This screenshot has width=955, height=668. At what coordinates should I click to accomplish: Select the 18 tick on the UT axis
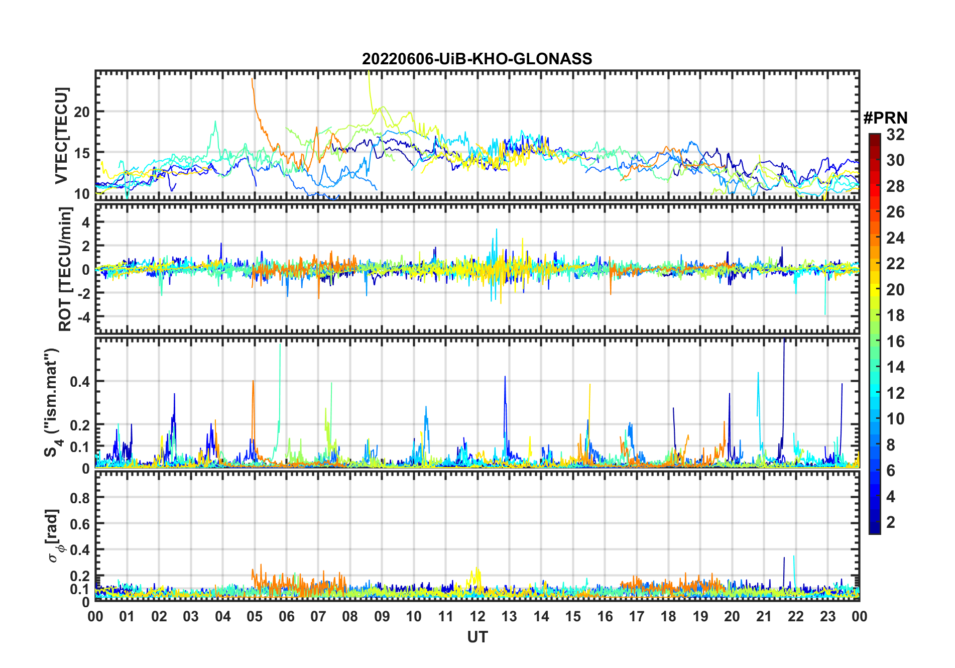pos(668,616)
